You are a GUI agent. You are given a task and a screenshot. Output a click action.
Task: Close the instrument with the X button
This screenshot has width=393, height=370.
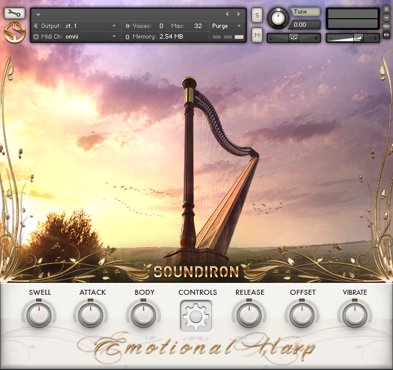tap(387, 9)
